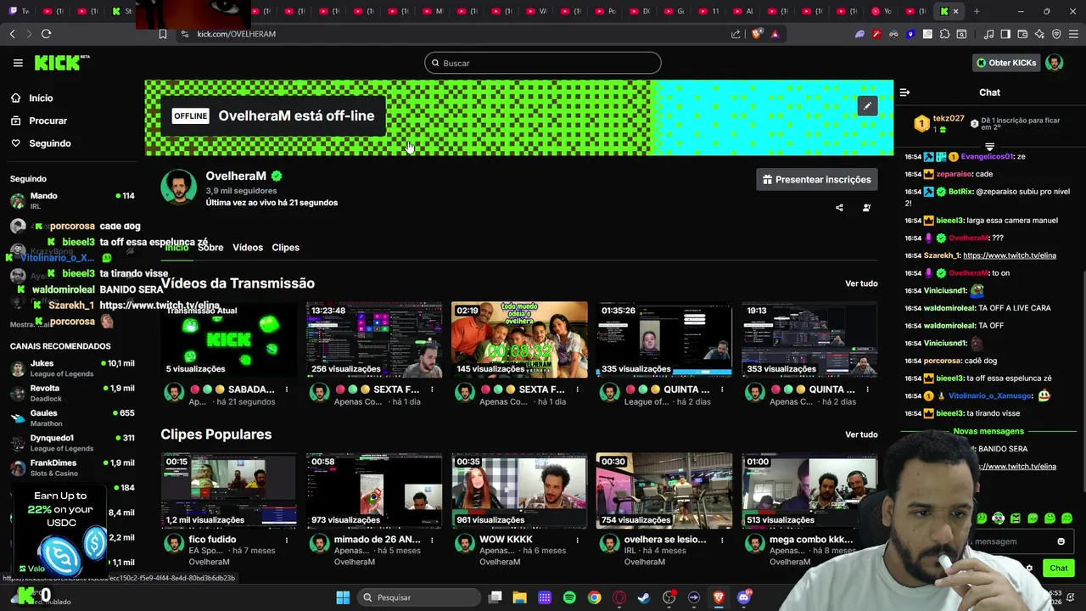
Task: Open OBS Studio from the taskbar
Action: point(669,597)
